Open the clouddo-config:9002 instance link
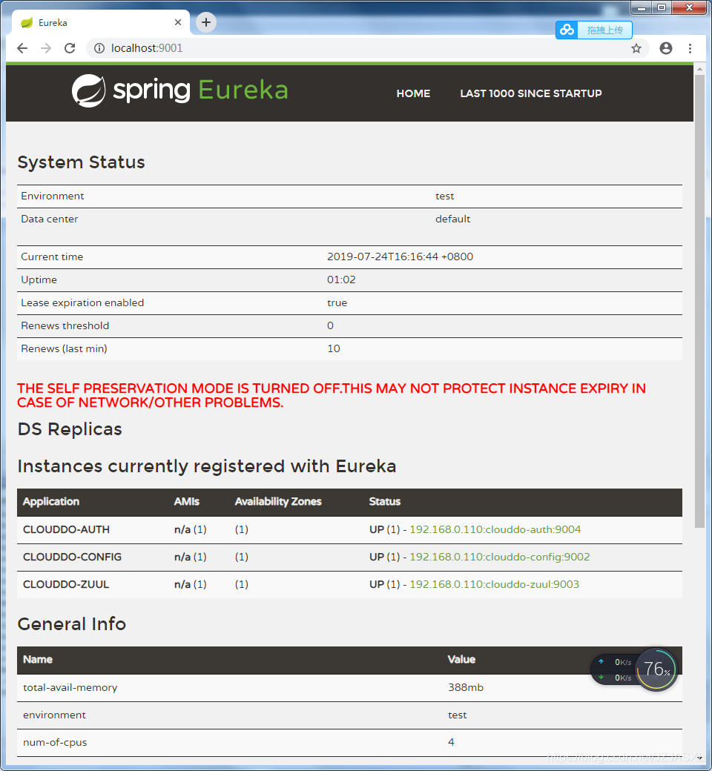The height and width of the screenshot is (771, 712). pos(499,557)
